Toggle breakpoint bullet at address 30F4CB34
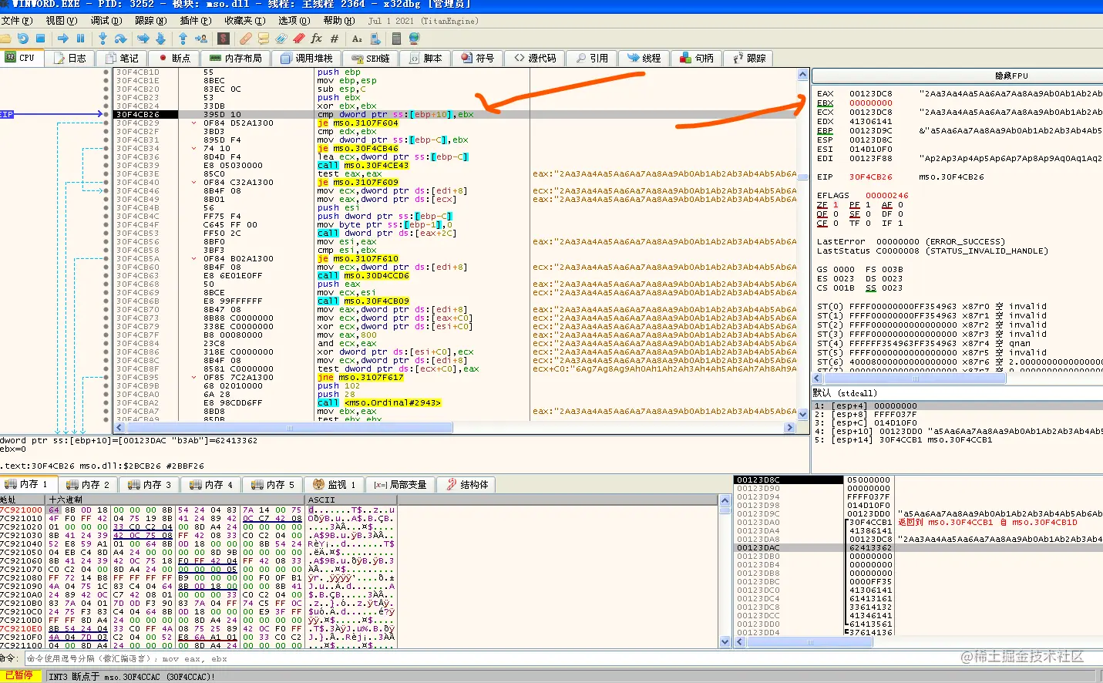Image resolution: width=1103 pixels, height=683 pixels. point(106,148)
